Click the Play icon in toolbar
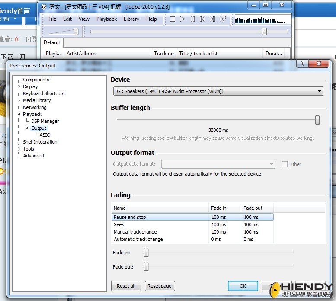This screenshot has height=301, width=336. coord(182,19)
